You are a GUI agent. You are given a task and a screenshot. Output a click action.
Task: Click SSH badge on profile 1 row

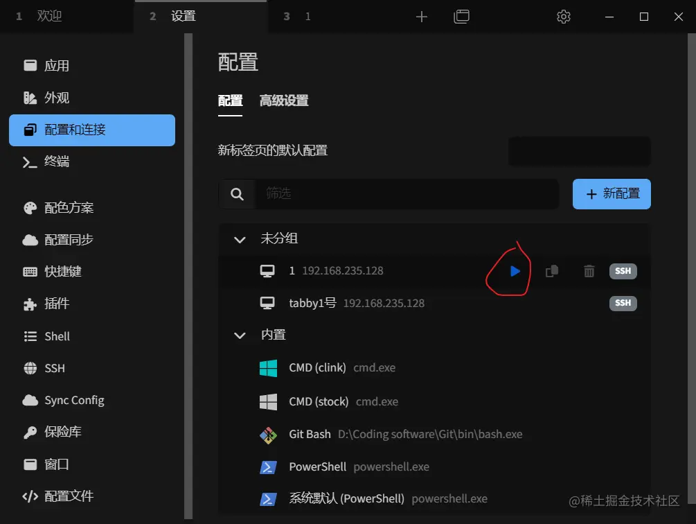pyautogui.click(x=623, y=271)
